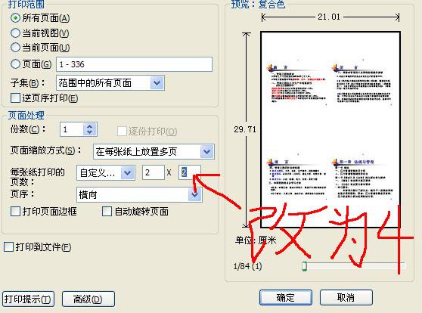Choose the 当前页面(U) radio option
Image resolution: width=422 pixels, height=313 pixels.
(15, 48)
